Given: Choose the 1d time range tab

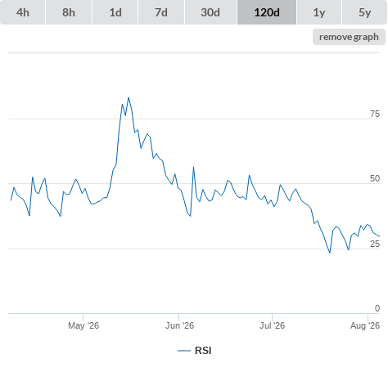Looking at the screenshot, I should click(x=115, y=12).
